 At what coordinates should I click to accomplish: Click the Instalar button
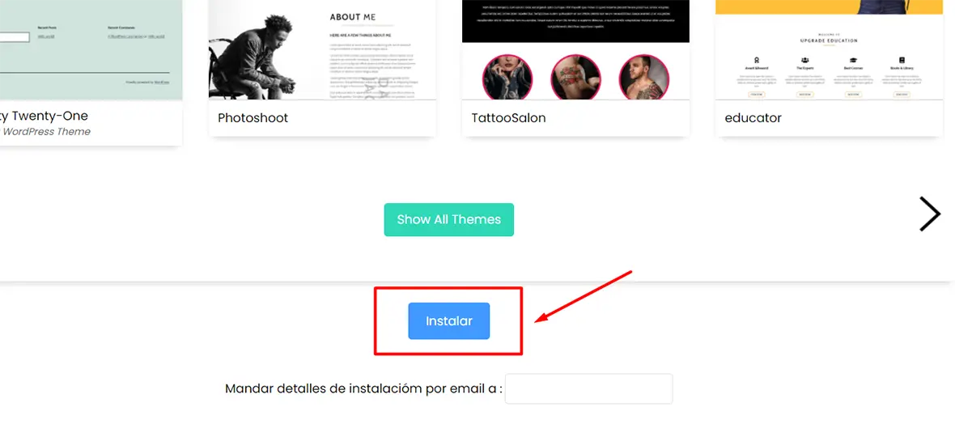[x=449, y=321]
